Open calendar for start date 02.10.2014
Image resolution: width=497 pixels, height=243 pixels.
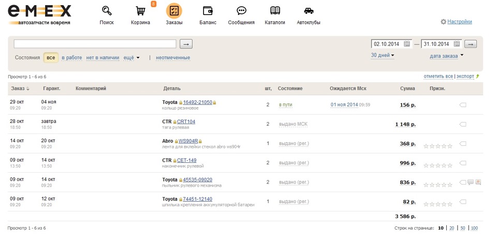407,44
